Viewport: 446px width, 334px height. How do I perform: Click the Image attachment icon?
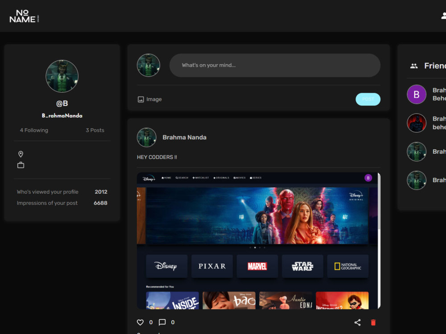(x=141, y=99)
